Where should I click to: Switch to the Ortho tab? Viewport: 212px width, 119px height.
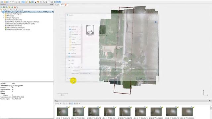tap(63, 5)
